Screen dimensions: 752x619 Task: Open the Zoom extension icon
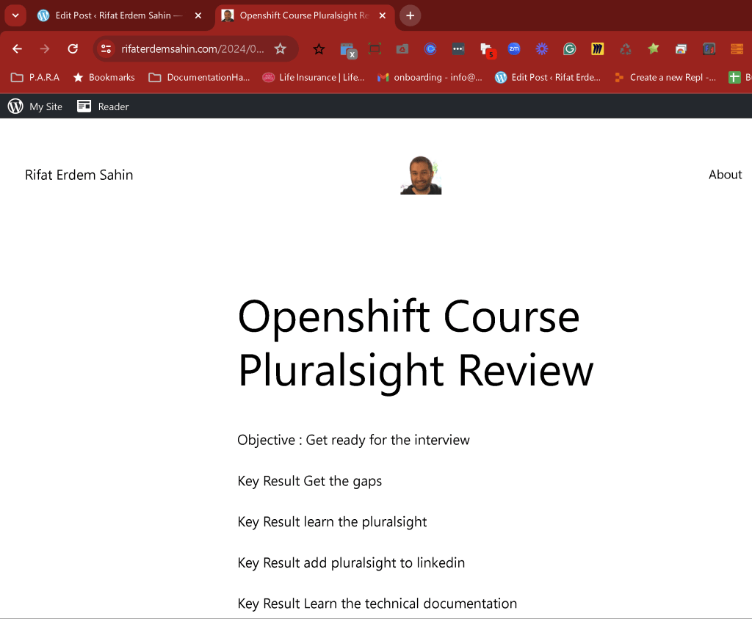[x=513, y=49]
